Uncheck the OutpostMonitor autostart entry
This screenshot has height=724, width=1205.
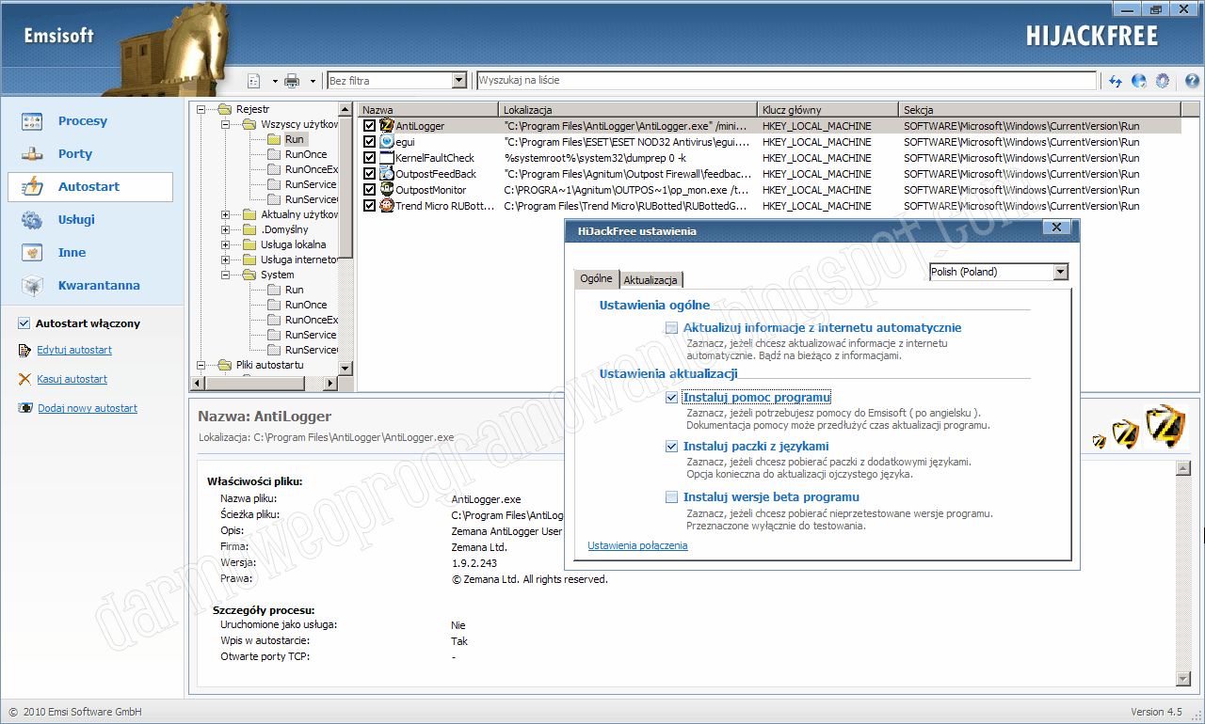[369, 190]
